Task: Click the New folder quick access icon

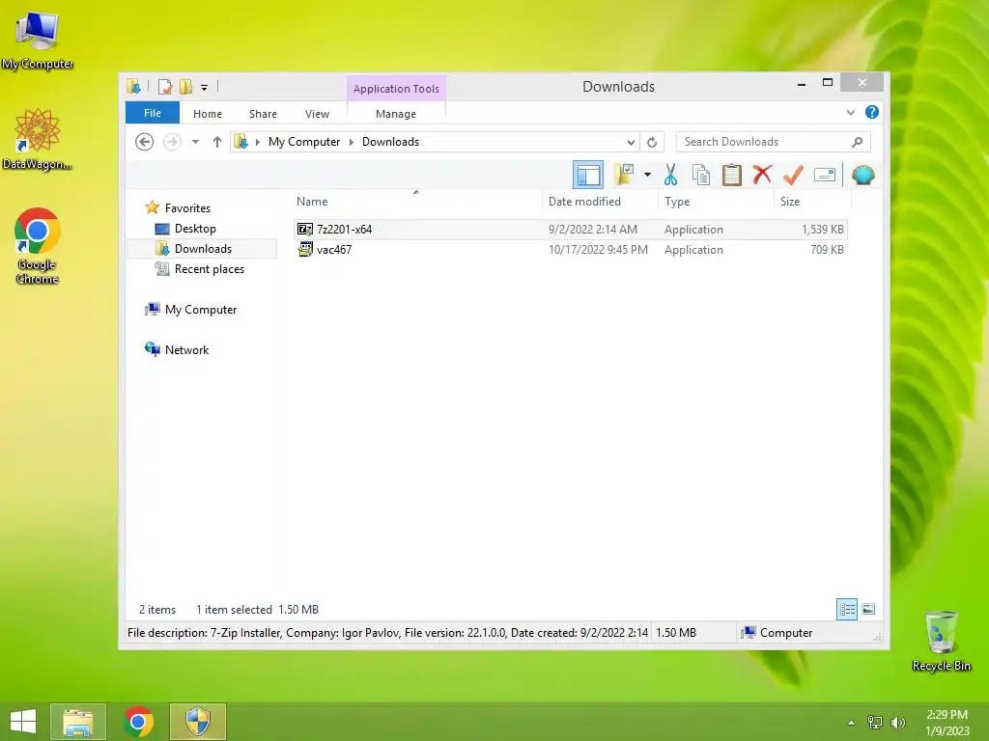Action: point(185,86)
